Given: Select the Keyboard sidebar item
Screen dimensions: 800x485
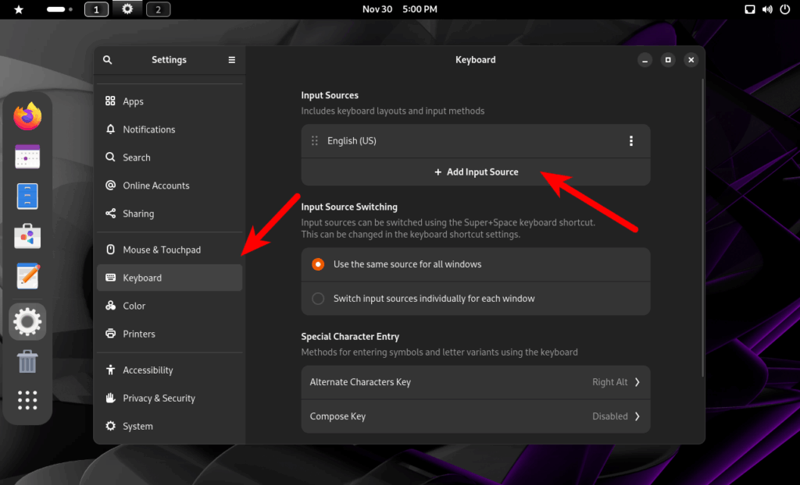Looking at the screenshot, I should (170, 278).
